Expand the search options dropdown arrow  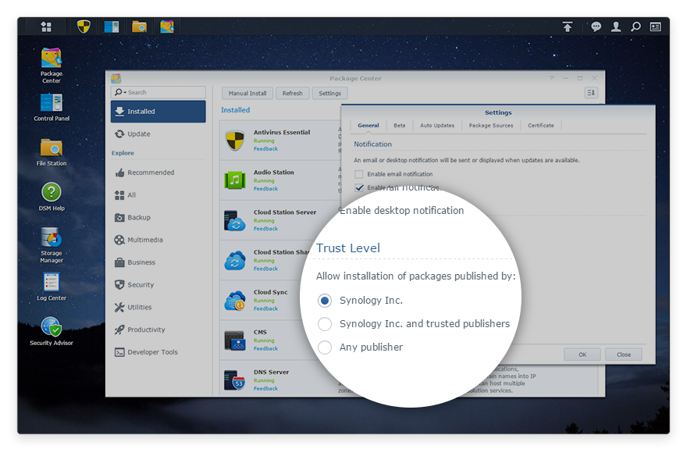coord(125,92)
